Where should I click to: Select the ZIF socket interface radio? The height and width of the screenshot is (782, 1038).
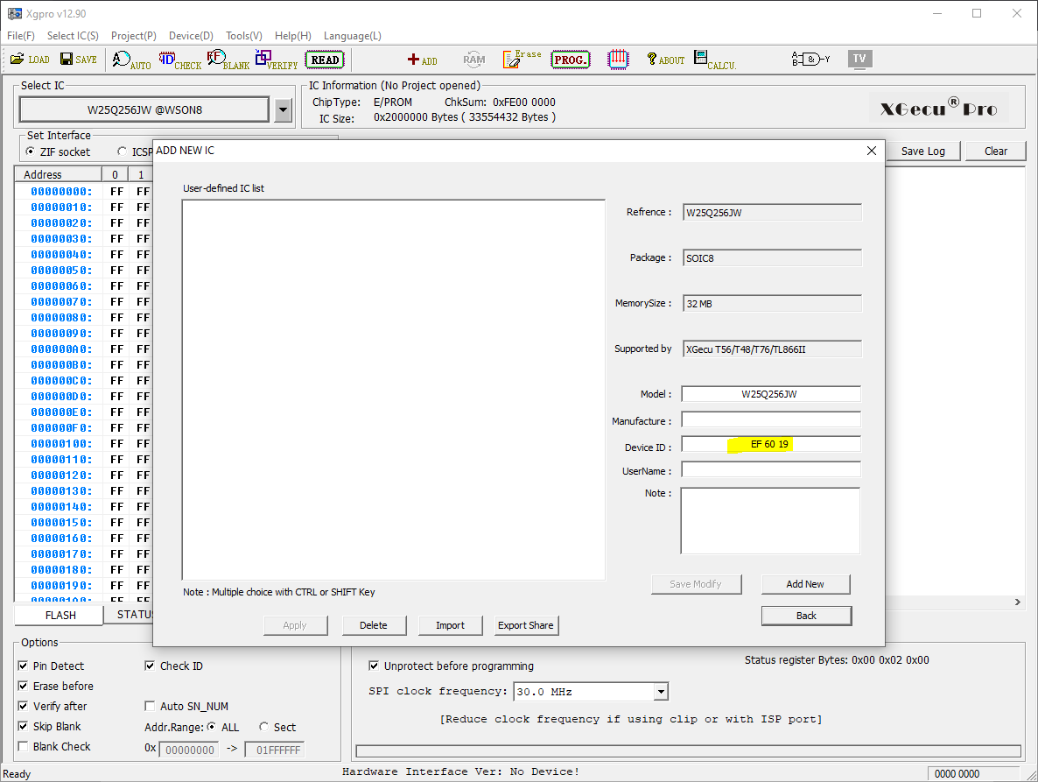tap(30, 151)
